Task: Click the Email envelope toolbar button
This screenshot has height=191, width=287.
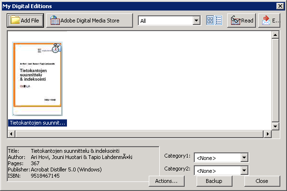Action: pyautogui.click(x=270, y=21)
